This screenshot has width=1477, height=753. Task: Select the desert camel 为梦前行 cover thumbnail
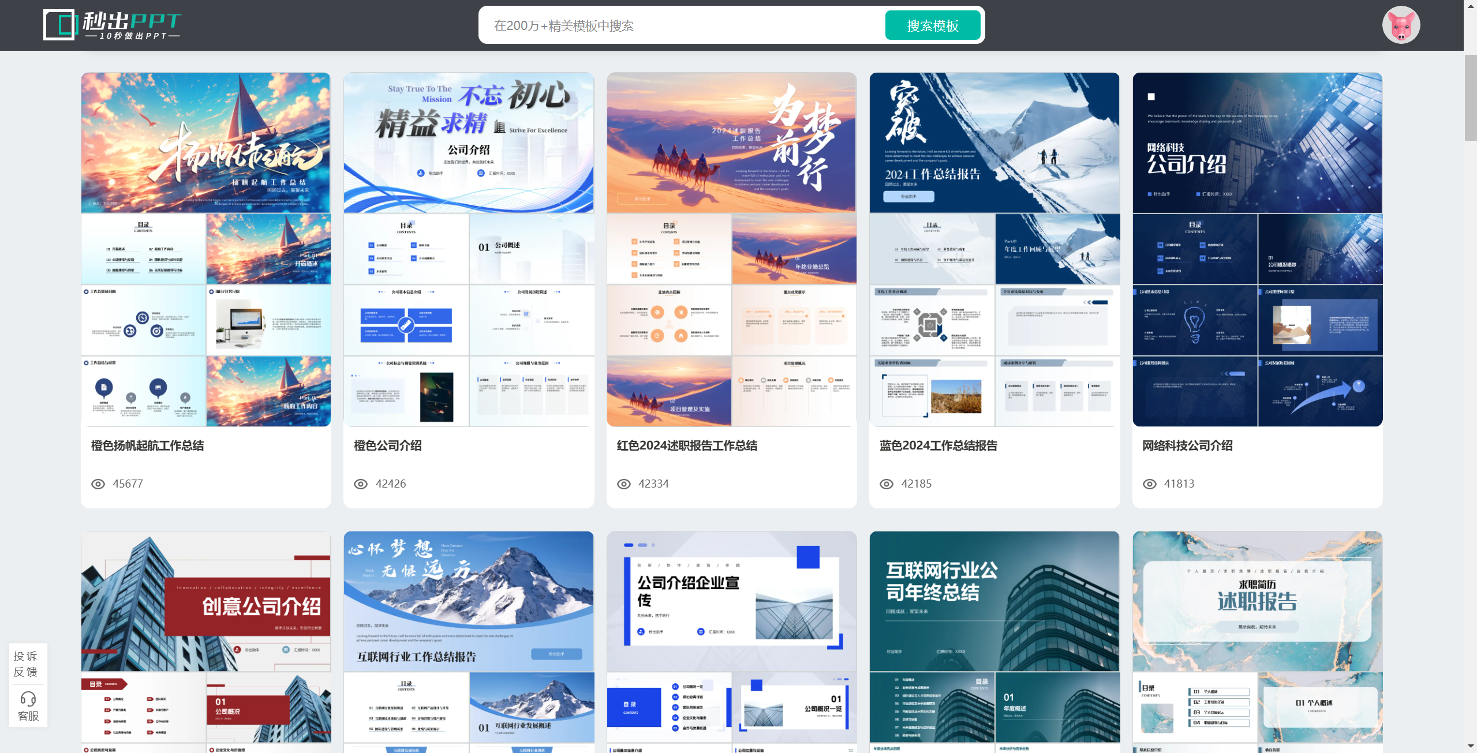tap(731, 143)
